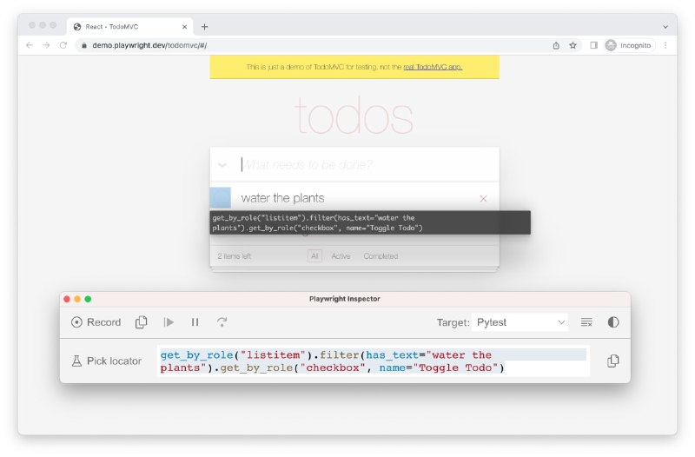Select the Completed filter

381,256
